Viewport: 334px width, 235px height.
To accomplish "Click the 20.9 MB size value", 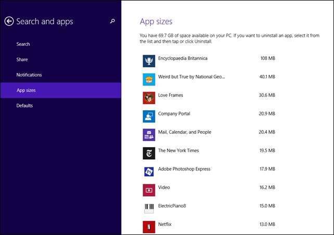I will click(267, 114).
